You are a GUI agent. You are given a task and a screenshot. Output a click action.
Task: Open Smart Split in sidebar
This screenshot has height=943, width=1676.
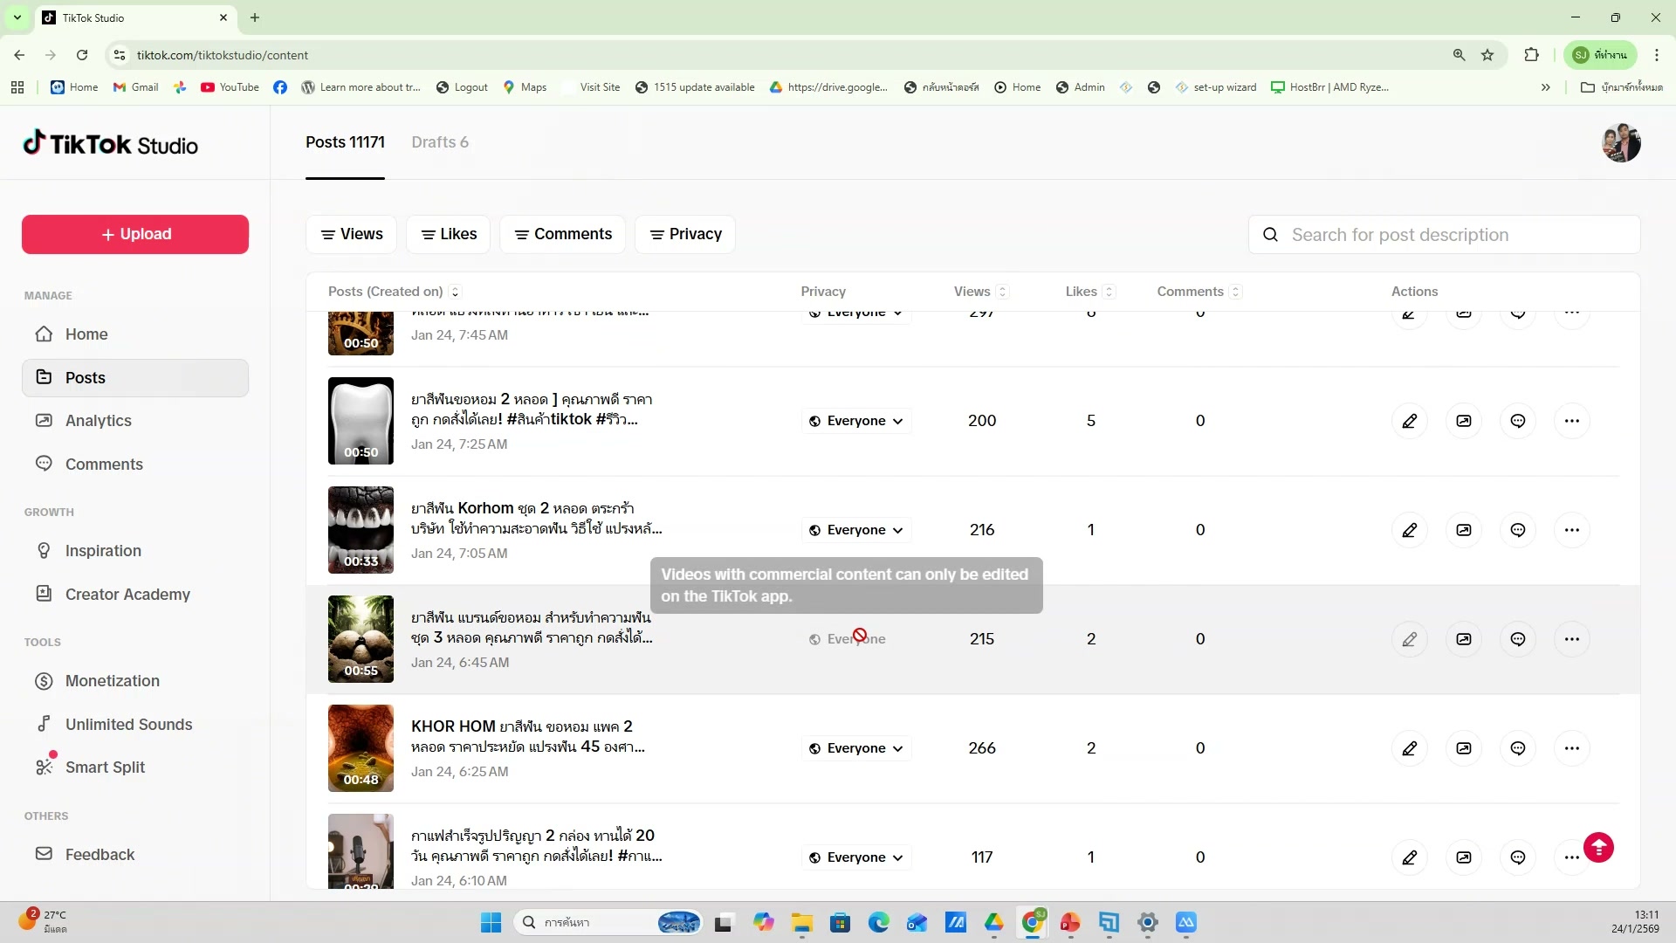point(105,767)
